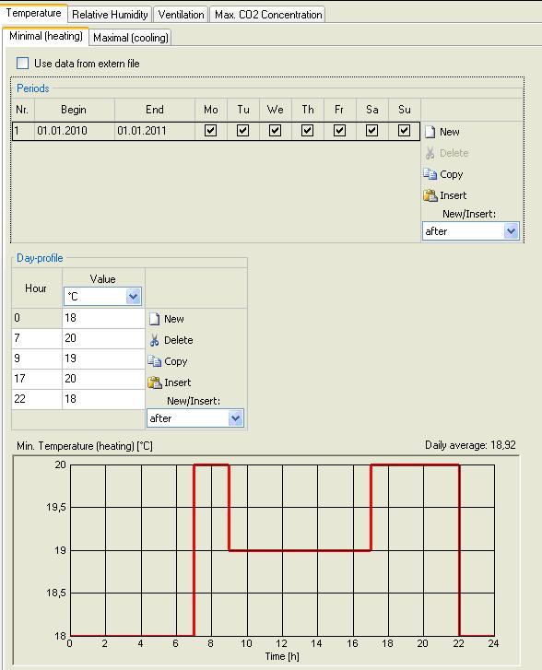Open the °C value unit dropdown

134,297
